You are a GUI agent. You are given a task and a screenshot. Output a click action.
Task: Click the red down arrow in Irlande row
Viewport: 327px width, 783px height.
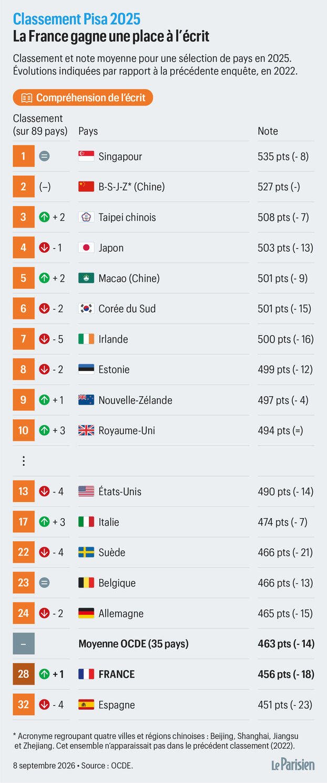(x=45, y=339)
